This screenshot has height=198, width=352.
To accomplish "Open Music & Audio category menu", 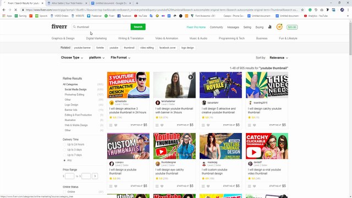I will click(x=198, y=38).
